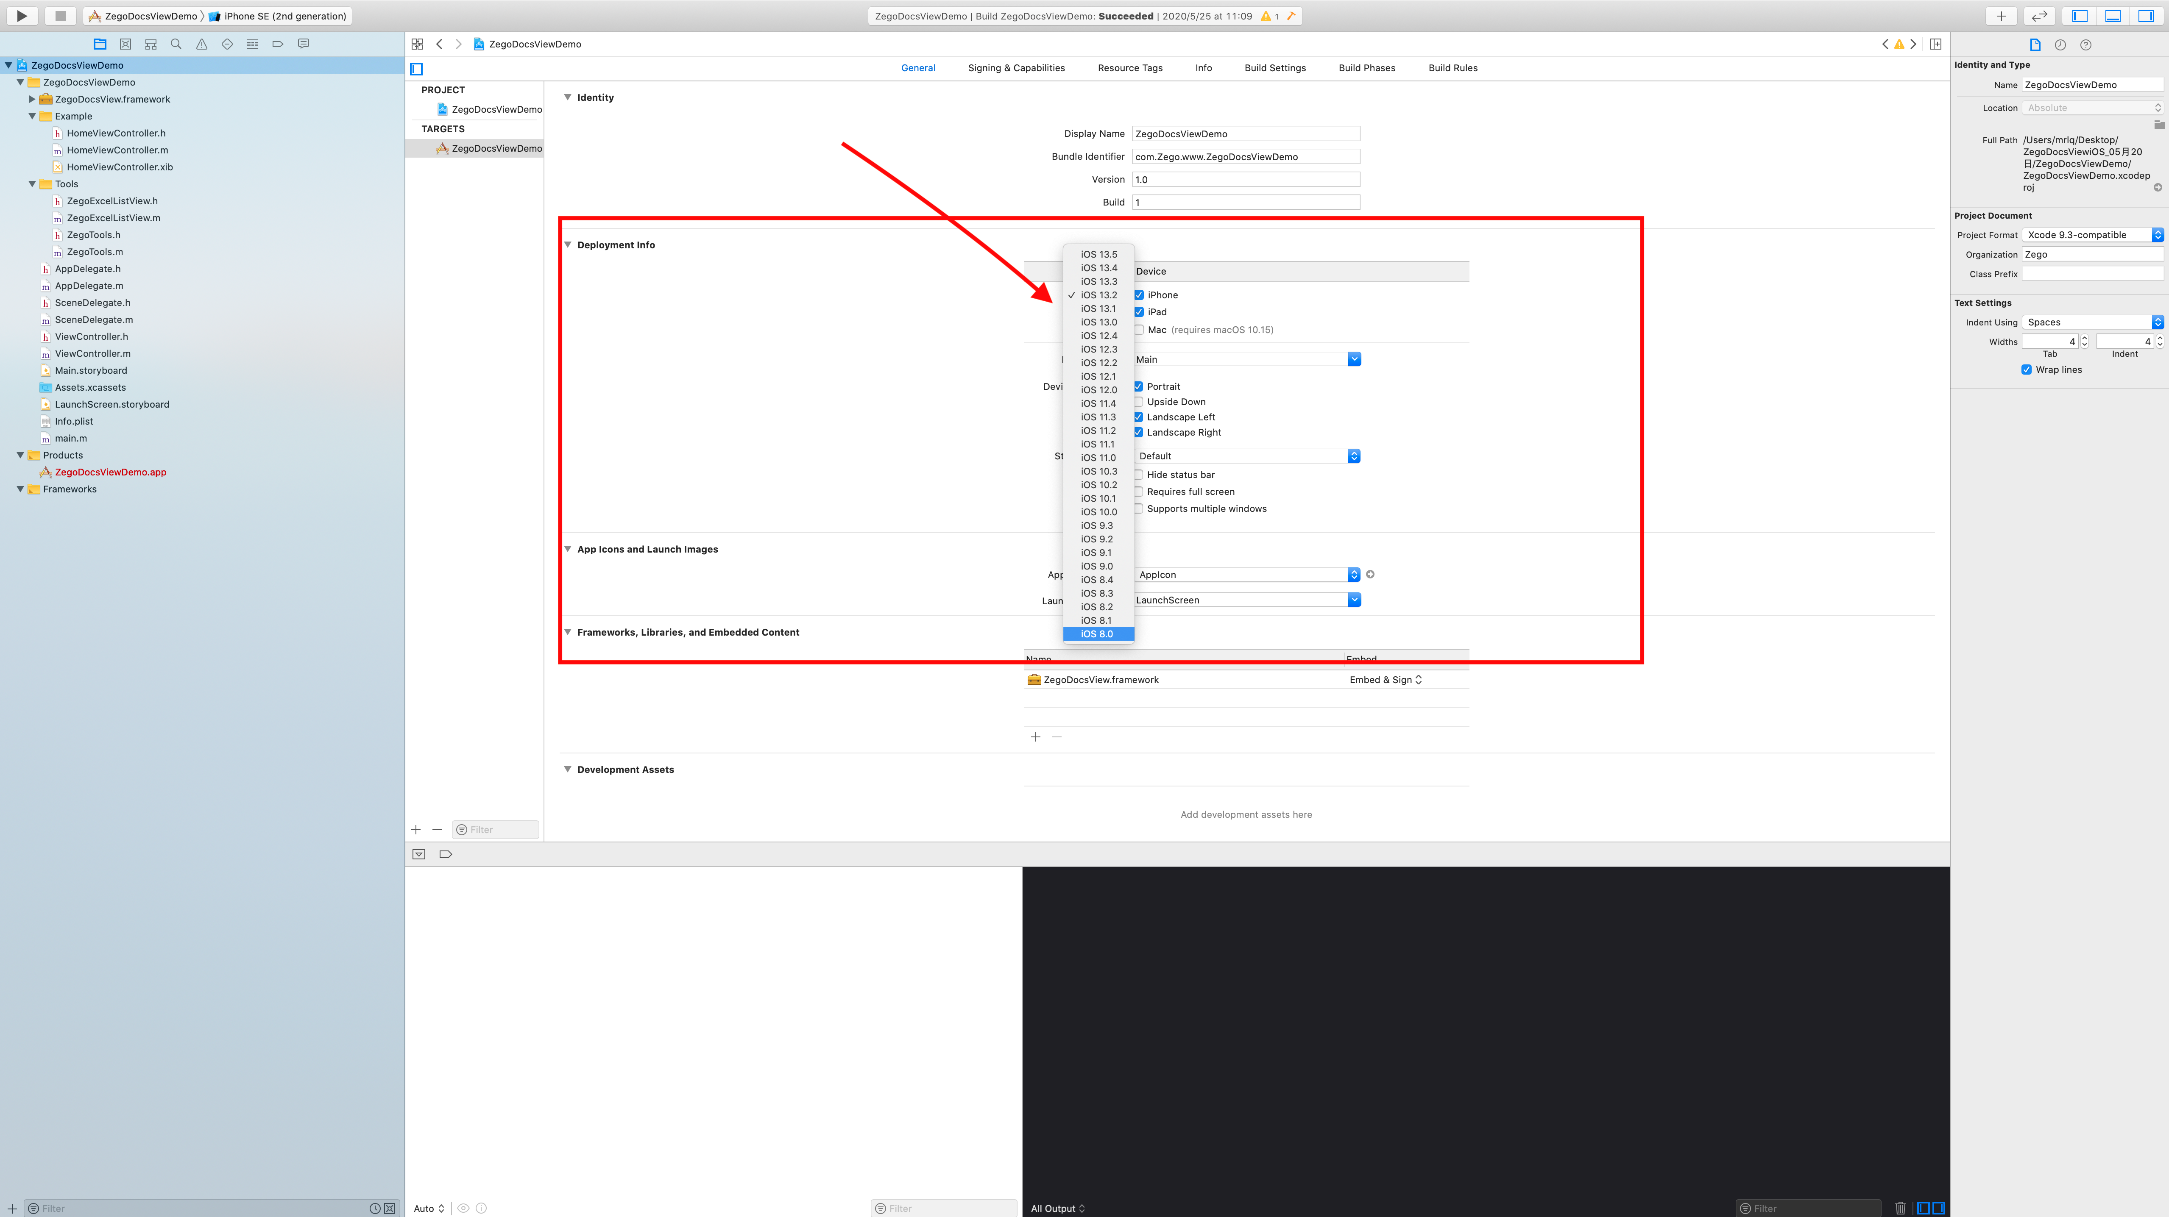The height and width of the screenshot is (1217, 2169).
Task: Collapse the Development Assets section
Action: click(x=568, y=769)
